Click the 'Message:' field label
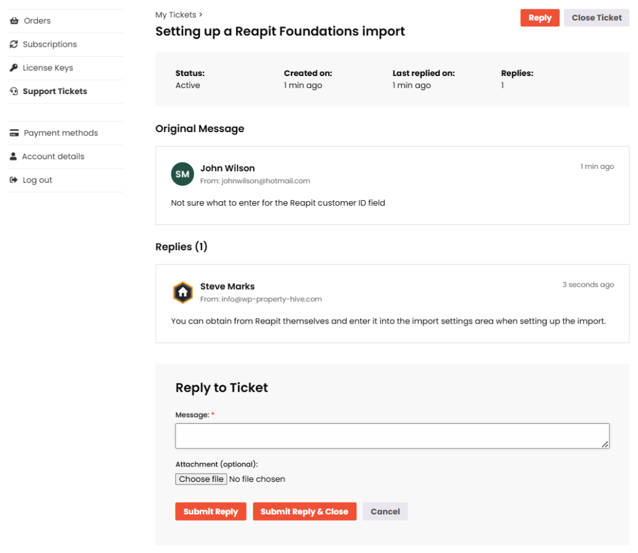This screenshot has width=638, height=553. pyautogui.click(x=192, y=415)
